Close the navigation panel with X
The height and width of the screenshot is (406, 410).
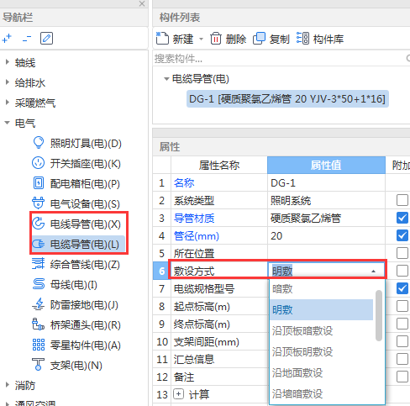[142, 3]
